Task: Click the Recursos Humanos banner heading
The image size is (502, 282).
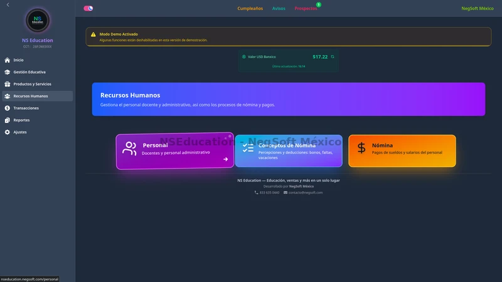Action: click(131, 95)
